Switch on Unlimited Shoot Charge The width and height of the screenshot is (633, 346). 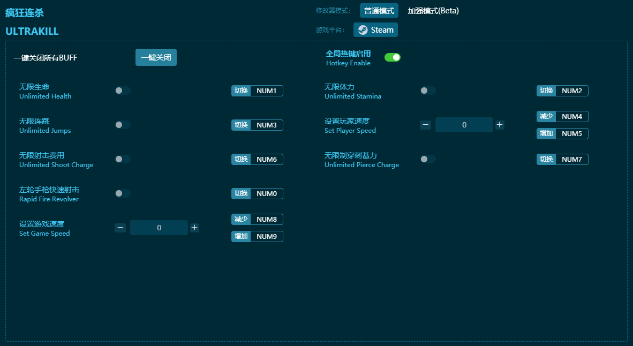click(123, 159)
